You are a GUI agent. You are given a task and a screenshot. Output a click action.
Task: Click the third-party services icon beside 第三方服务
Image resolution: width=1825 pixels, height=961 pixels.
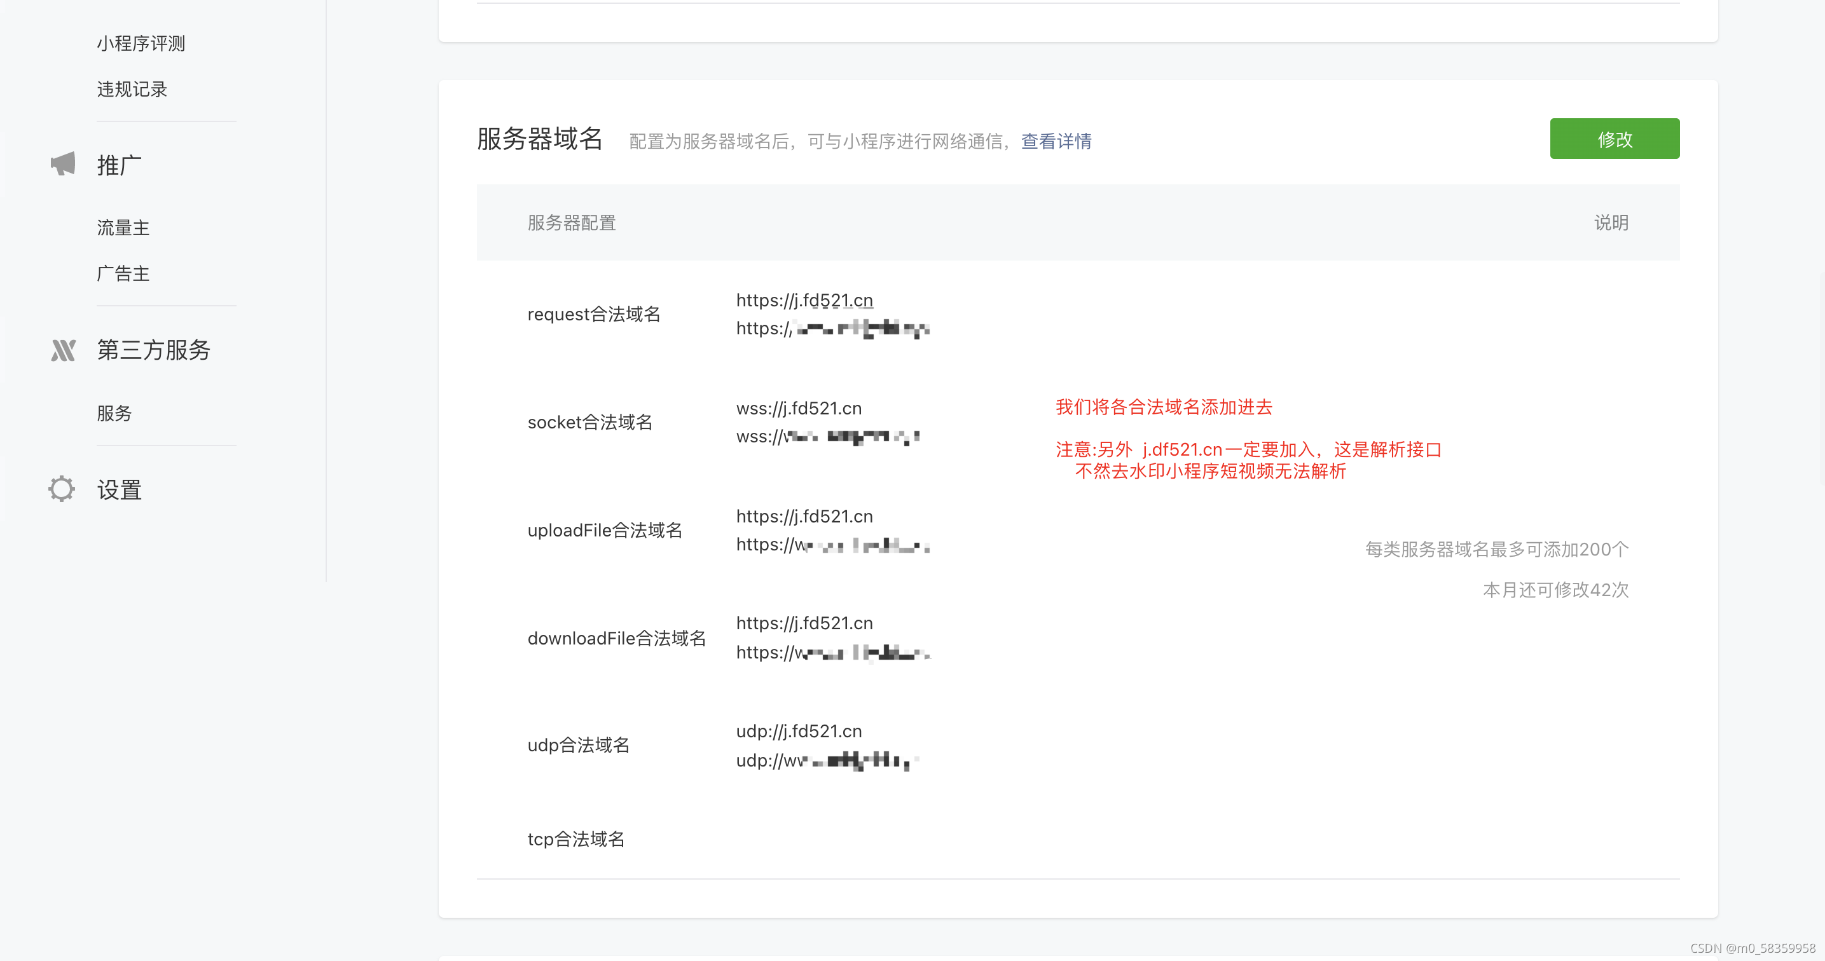[x=62, y=350]
